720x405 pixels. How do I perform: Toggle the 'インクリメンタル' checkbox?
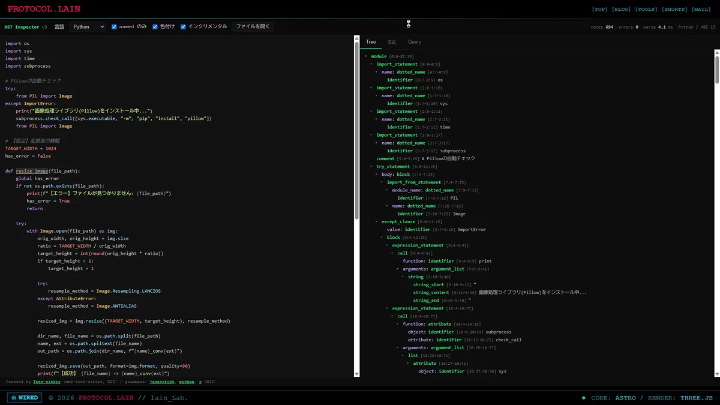183,27
